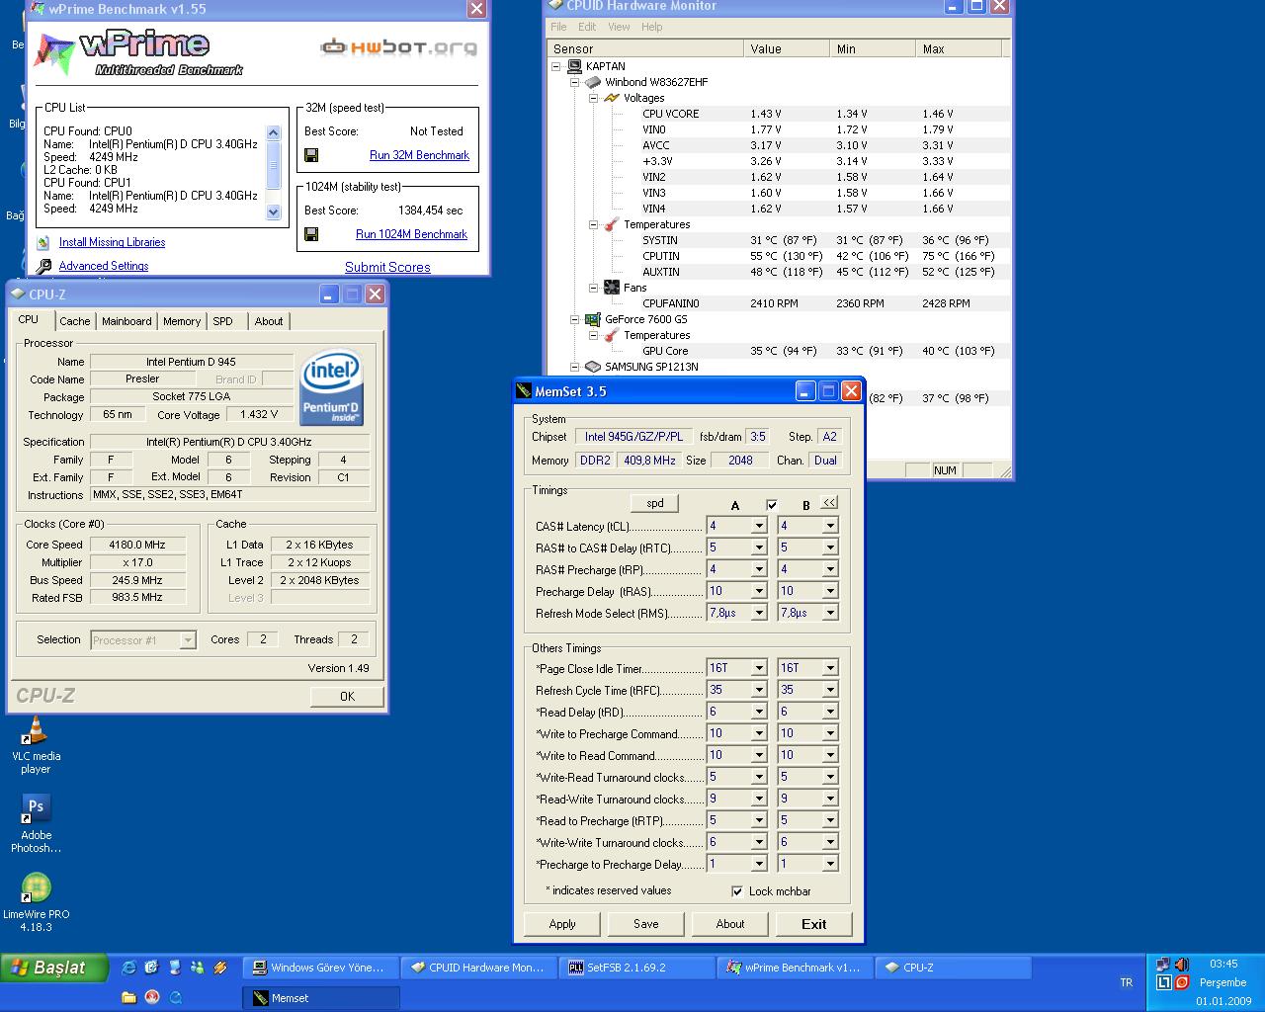This screenshot has height=1012, width=1265.
Task: Open the VLC media player desktop shortcut
Action: click(36, 746)
